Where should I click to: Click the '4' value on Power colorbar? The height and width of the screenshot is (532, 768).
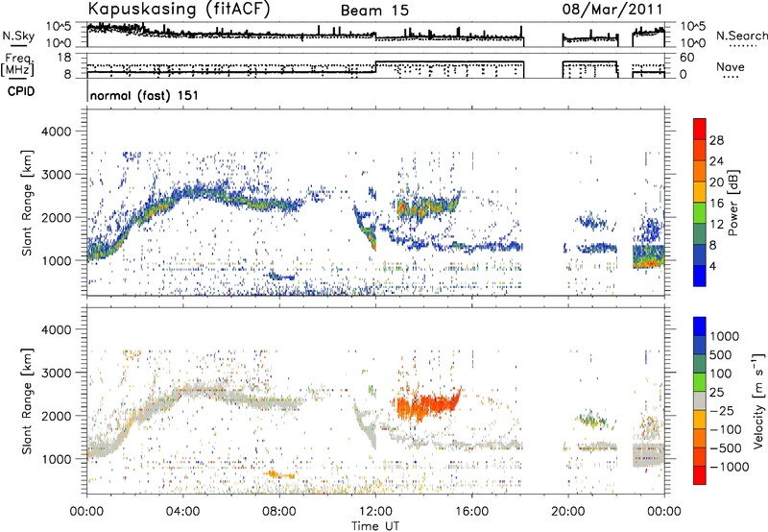[713, 266]
